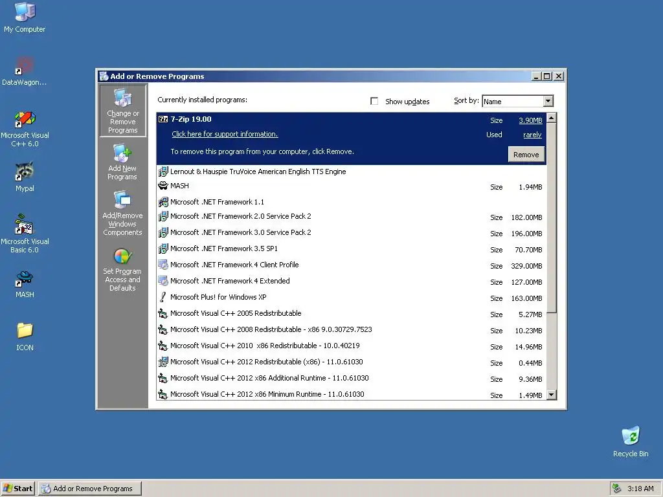Screen dimensions: 663x497
Task: Click the 182.00MB size value
Action: (x=526, y=217)
